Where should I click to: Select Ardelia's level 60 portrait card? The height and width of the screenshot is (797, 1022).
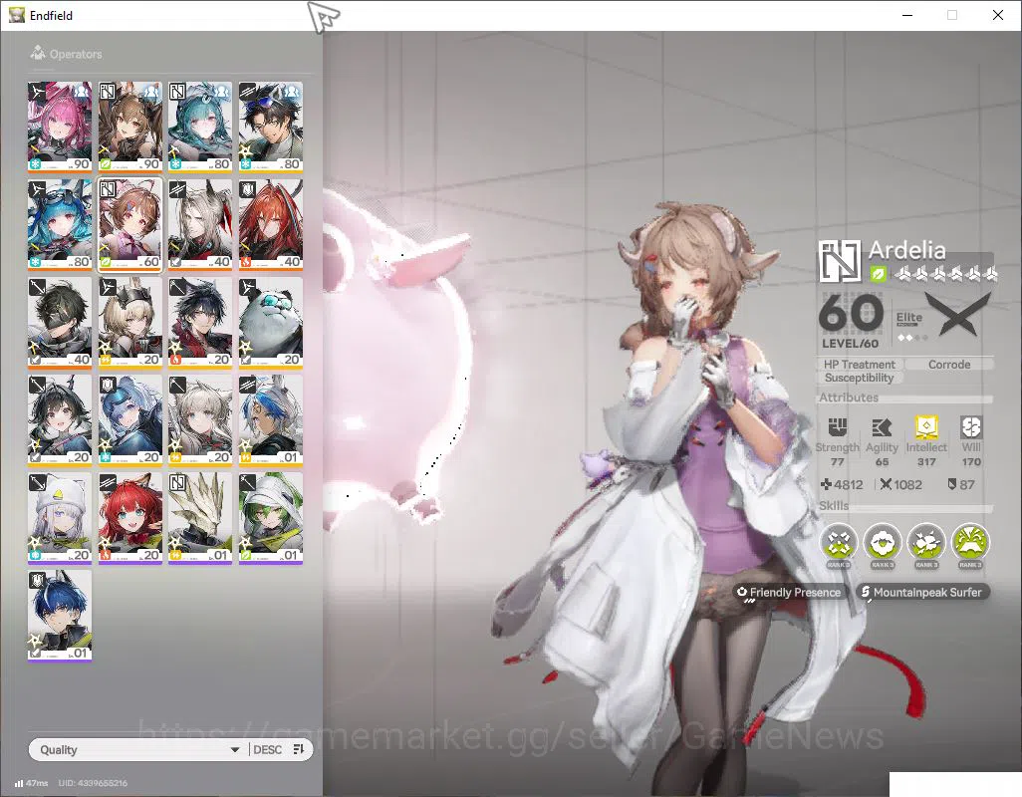(x=129, y=225)
